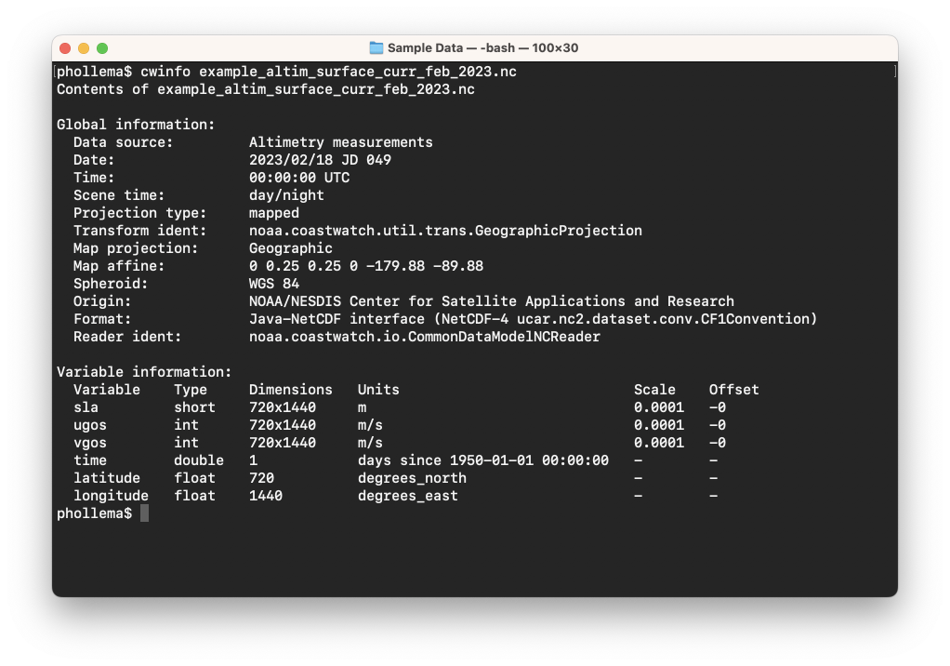Screen dimensions: 950x666
Task: Click the "Altimetry measurements" data source value
Action: 340,142
